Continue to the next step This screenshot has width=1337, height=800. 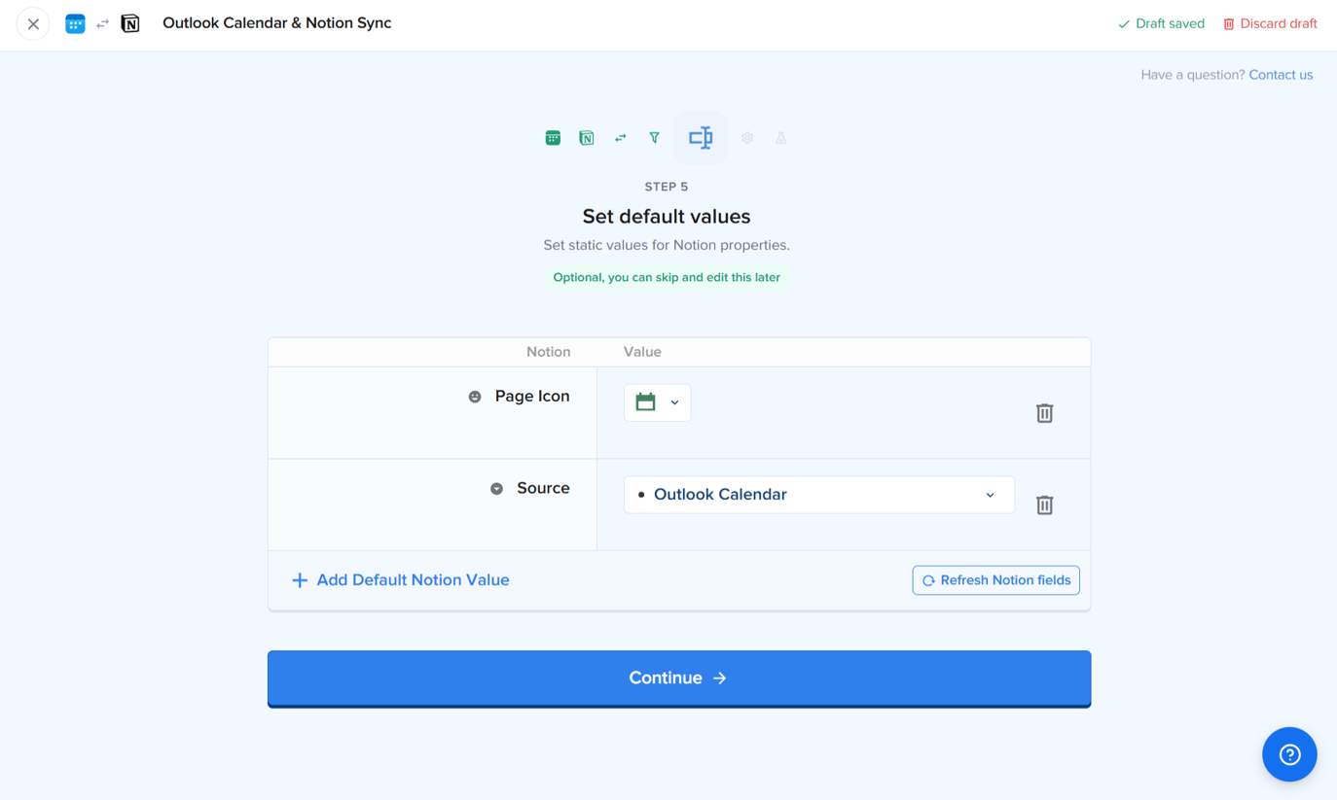[x=679, y=678]
